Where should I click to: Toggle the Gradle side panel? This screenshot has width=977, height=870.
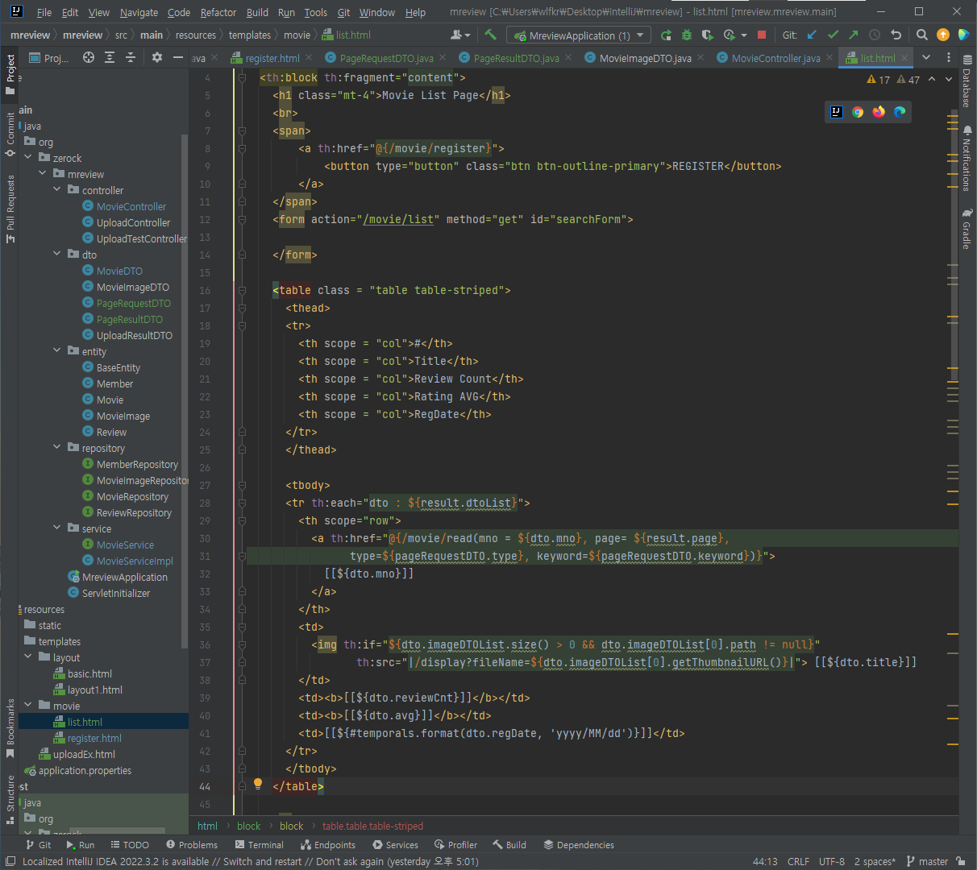point(967,230)
